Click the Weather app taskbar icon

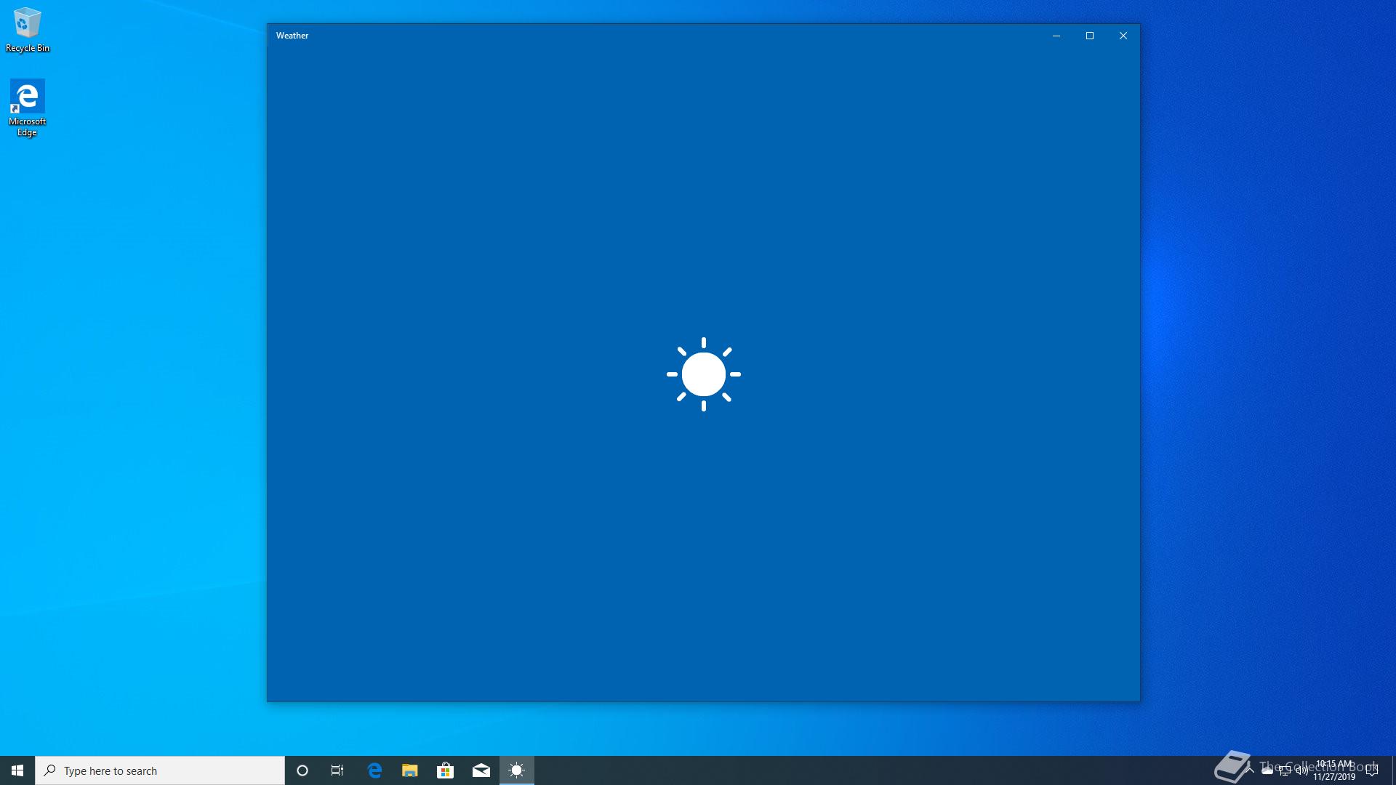[516, 770]
